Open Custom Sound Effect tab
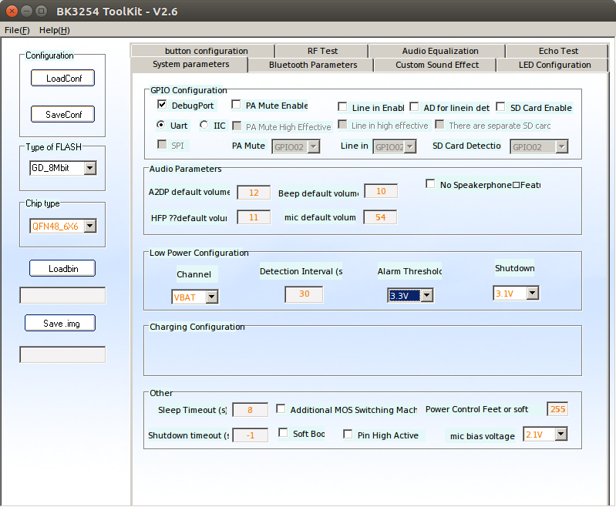This screenshot has height=507, width=616. point(436,65)
